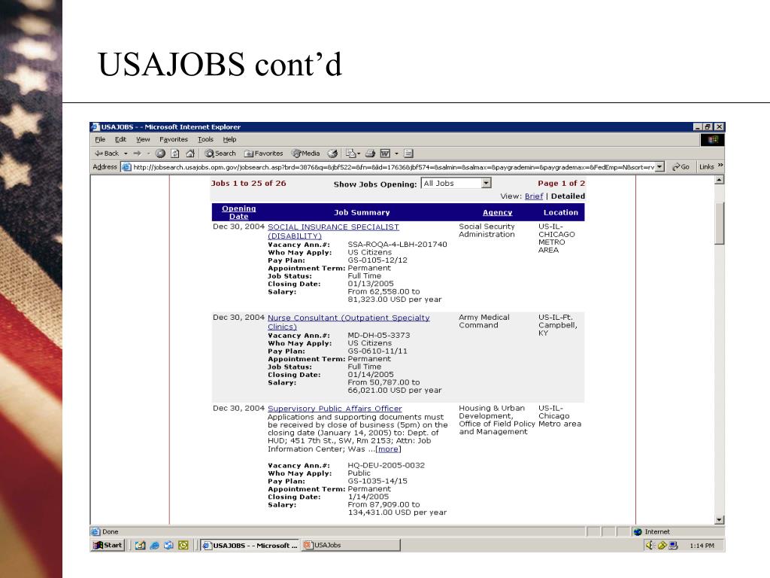
Task: Click the vertical scrollbar up arrow
Action: [720, 181]
